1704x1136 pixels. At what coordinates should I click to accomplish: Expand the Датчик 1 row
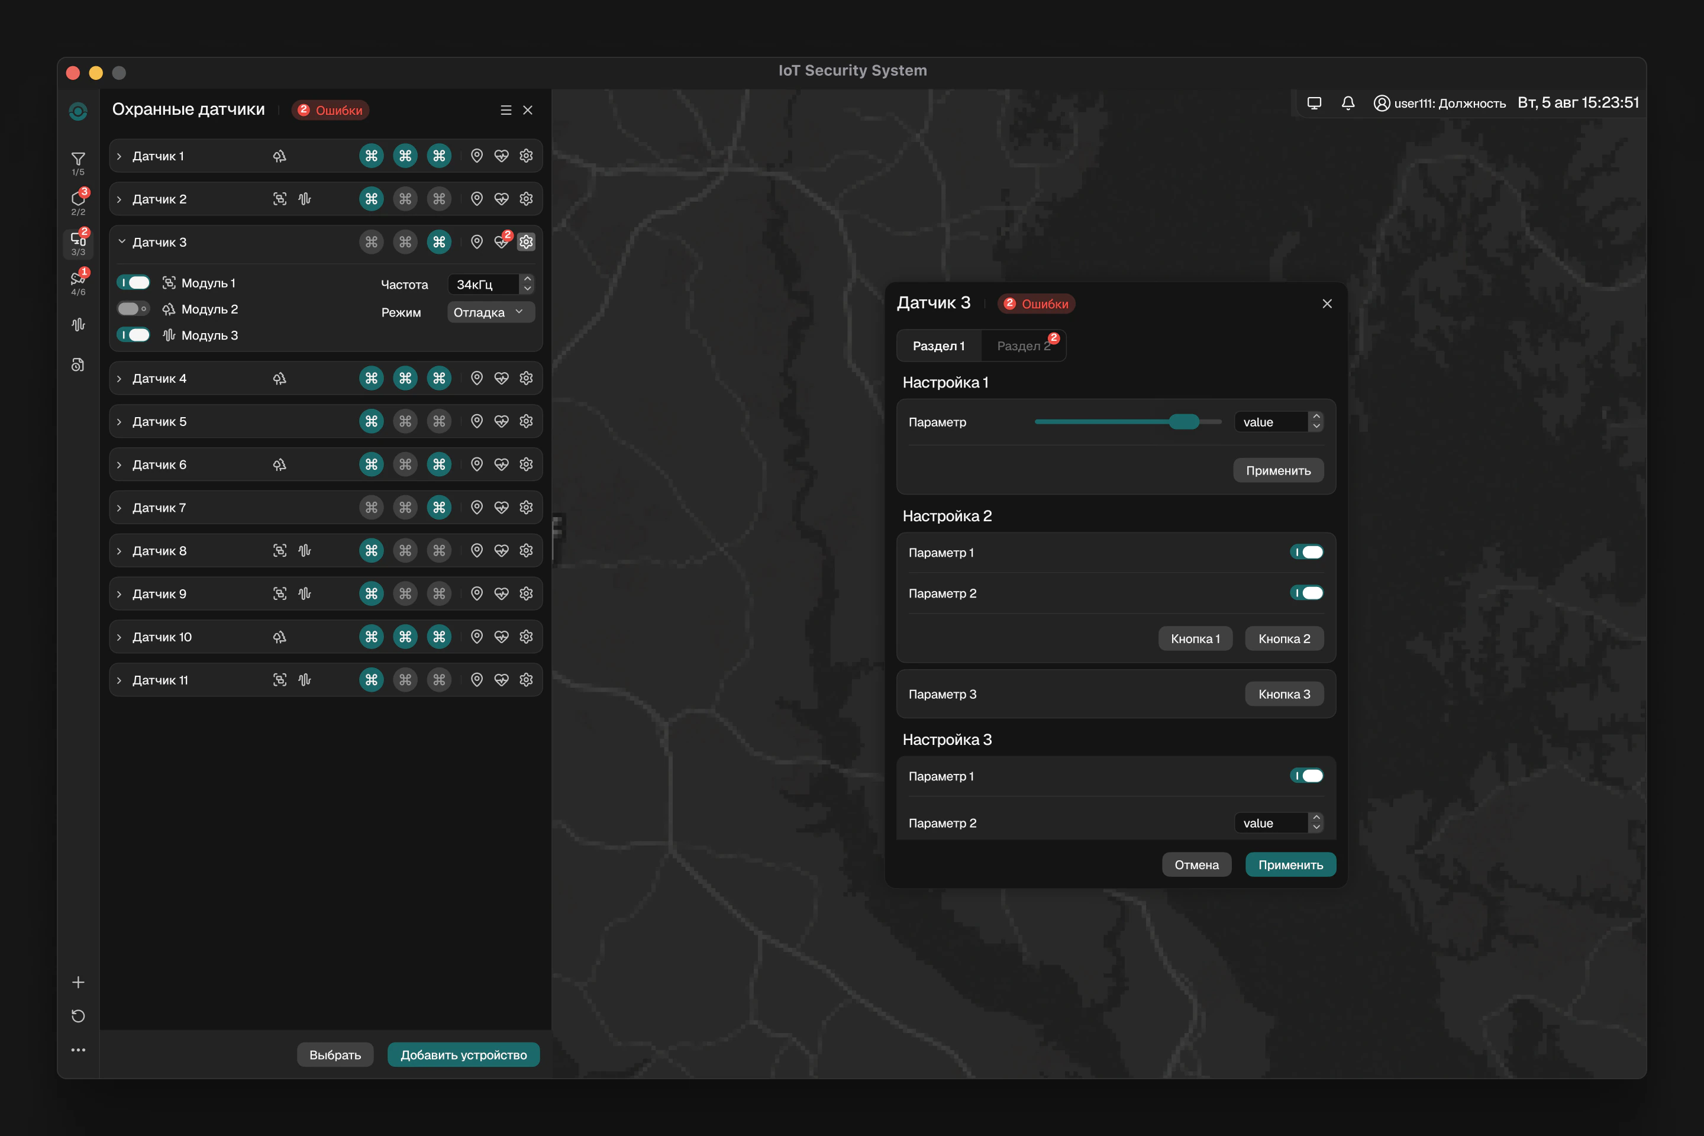click(120, 156)
